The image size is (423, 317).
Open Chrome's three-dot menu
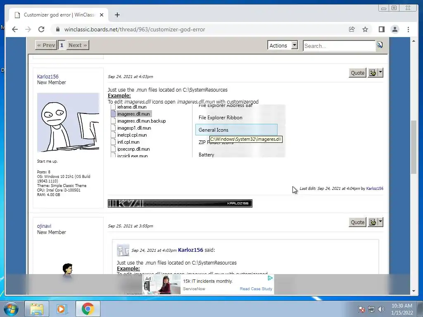click(x=408, y=29)
